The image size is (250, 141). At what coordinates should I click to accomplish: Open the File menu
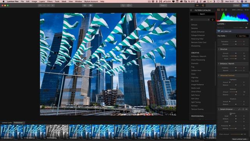[22, 2]
